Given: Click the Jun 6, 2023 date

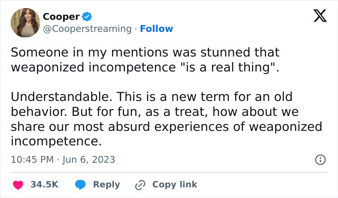Looking at the screenshot, I should (89, 159).
